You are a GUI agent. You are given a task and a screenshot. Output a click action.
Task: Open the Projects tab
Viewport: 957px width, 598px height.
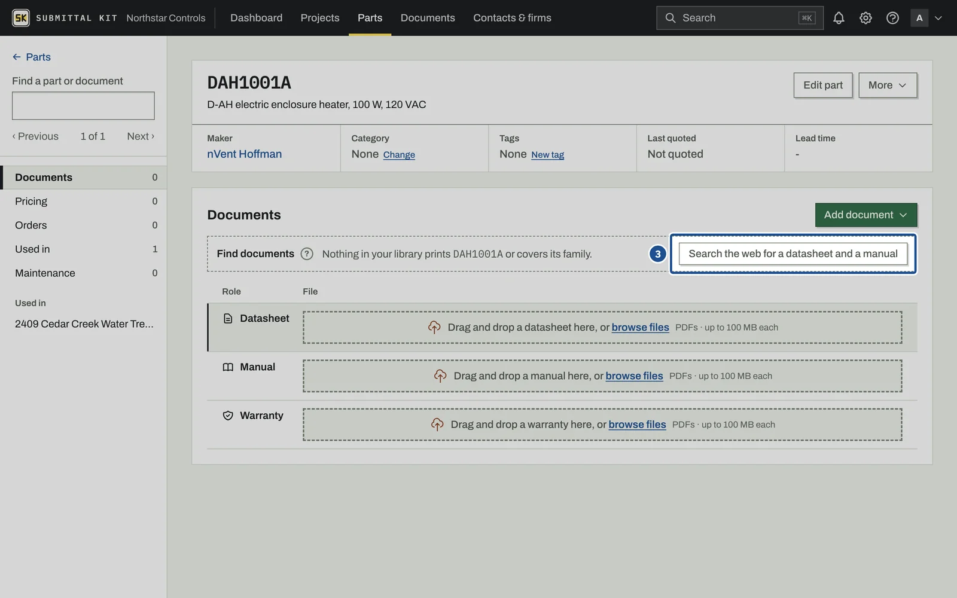[320, 18]
